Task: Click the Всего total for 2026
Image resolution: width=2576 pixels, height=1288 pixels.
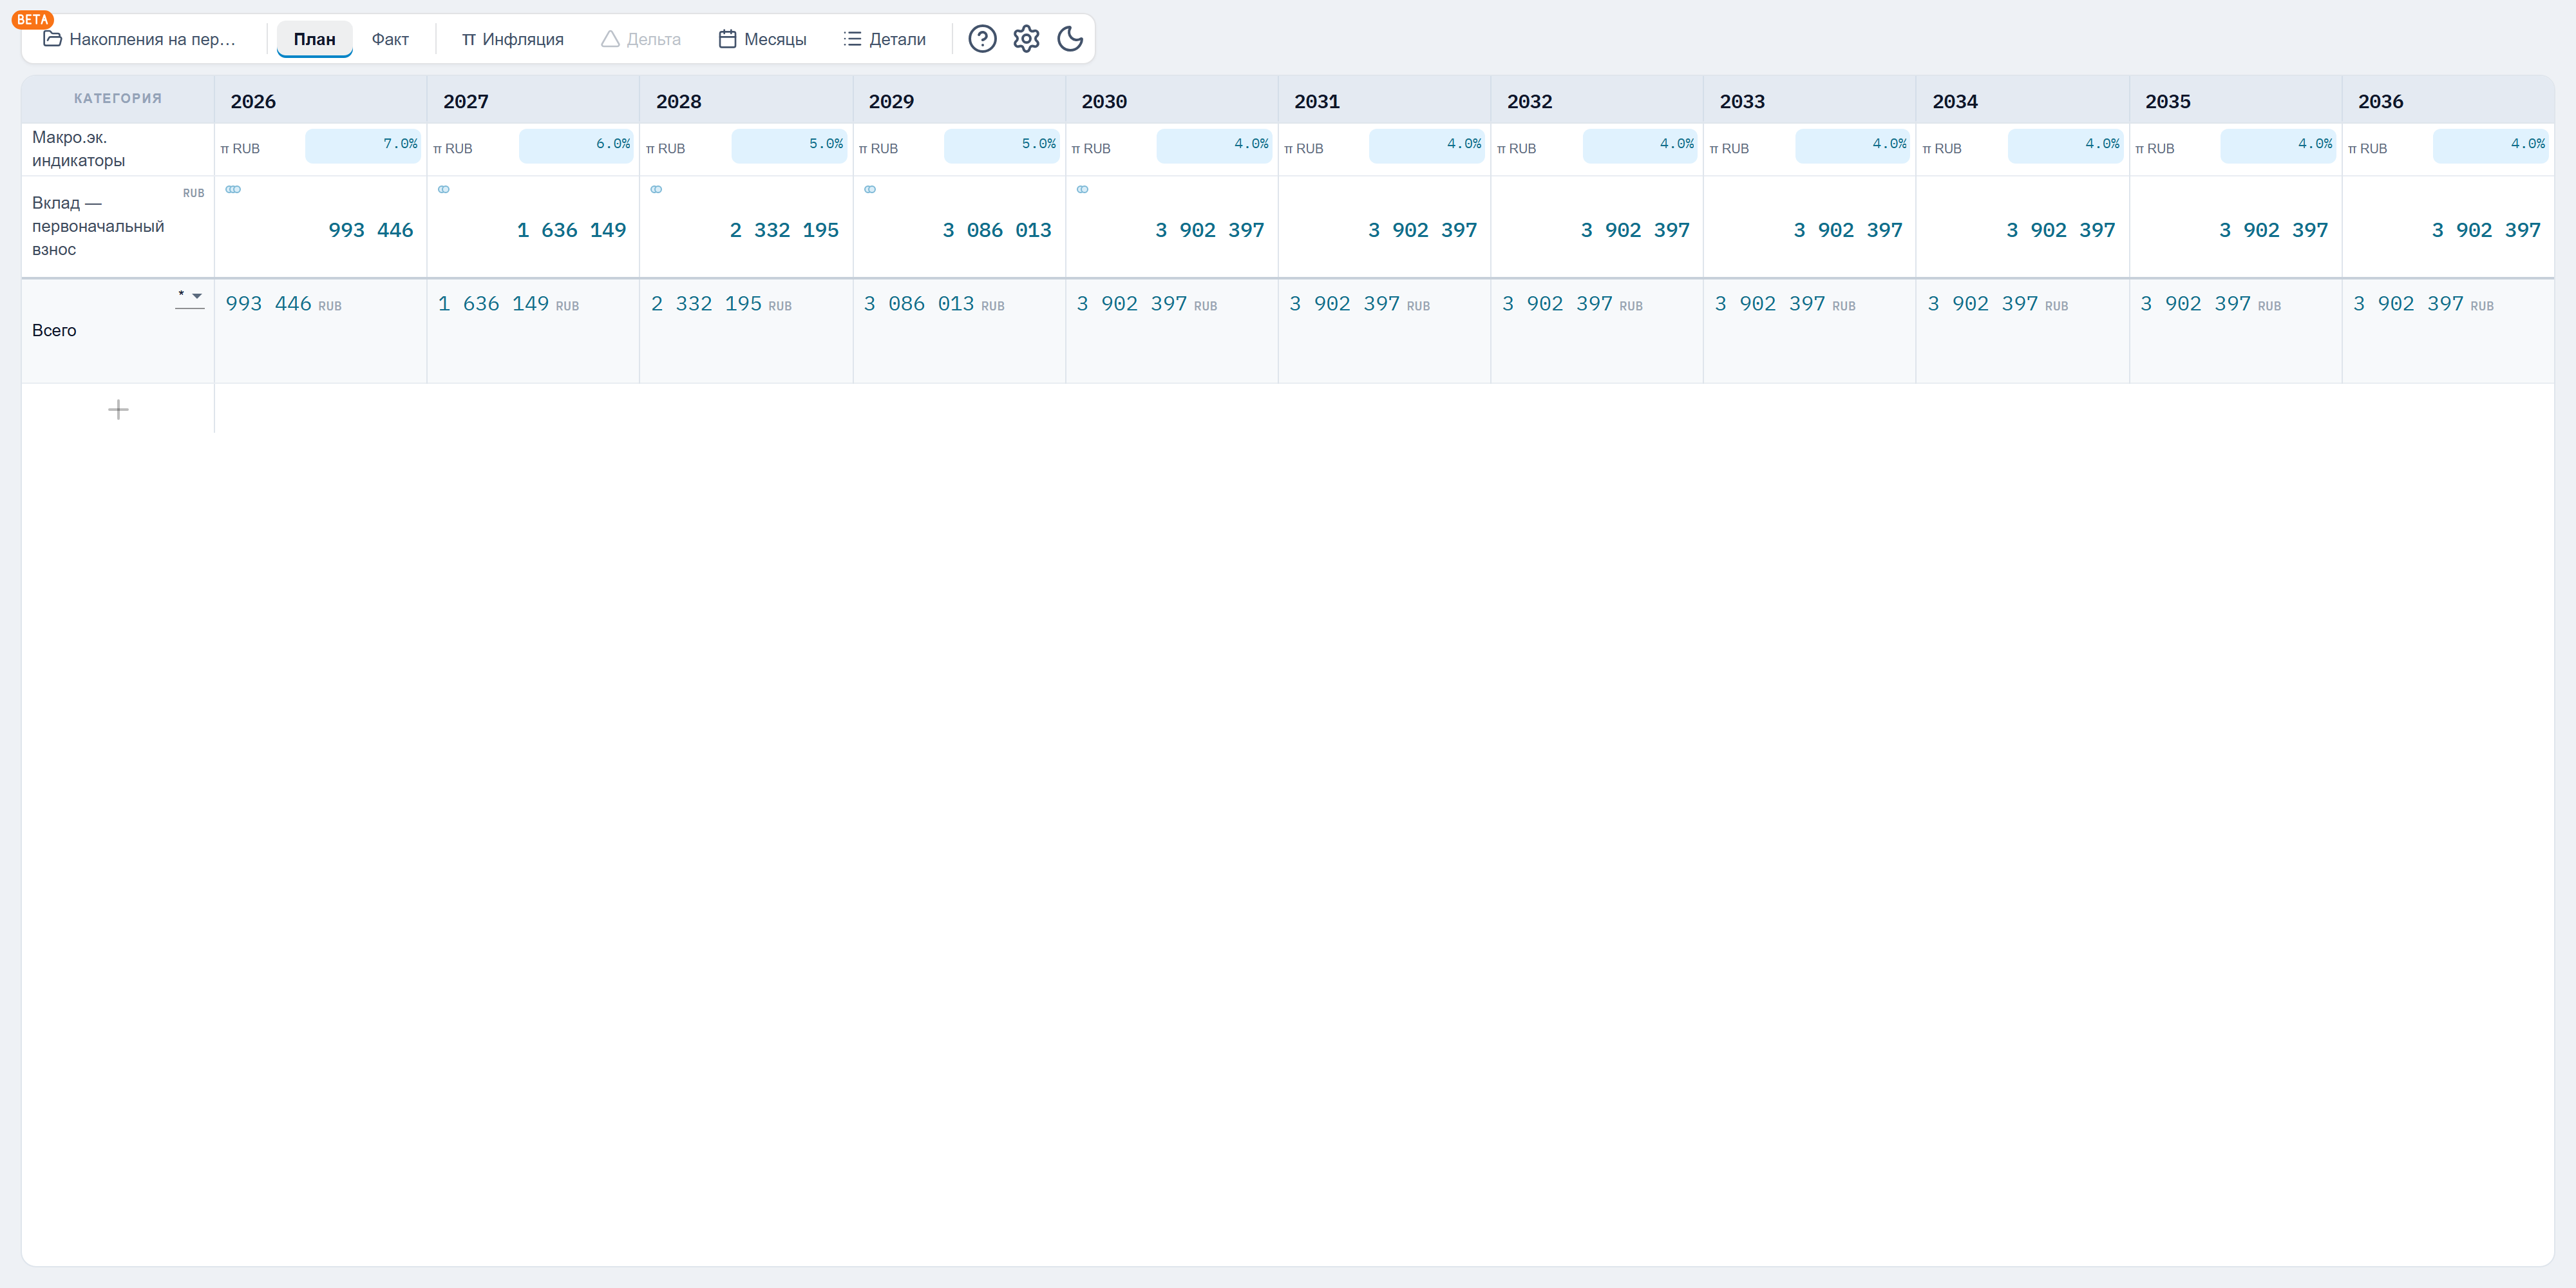Action: (x=283, y=304)
